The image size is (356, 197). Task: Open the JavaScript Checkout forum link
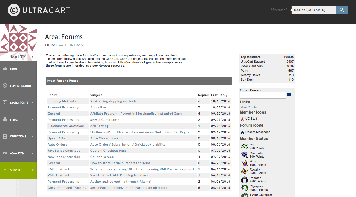tap(64, 151)
